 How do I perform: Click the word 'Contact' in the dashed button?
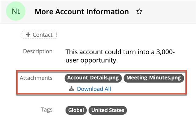43,35
